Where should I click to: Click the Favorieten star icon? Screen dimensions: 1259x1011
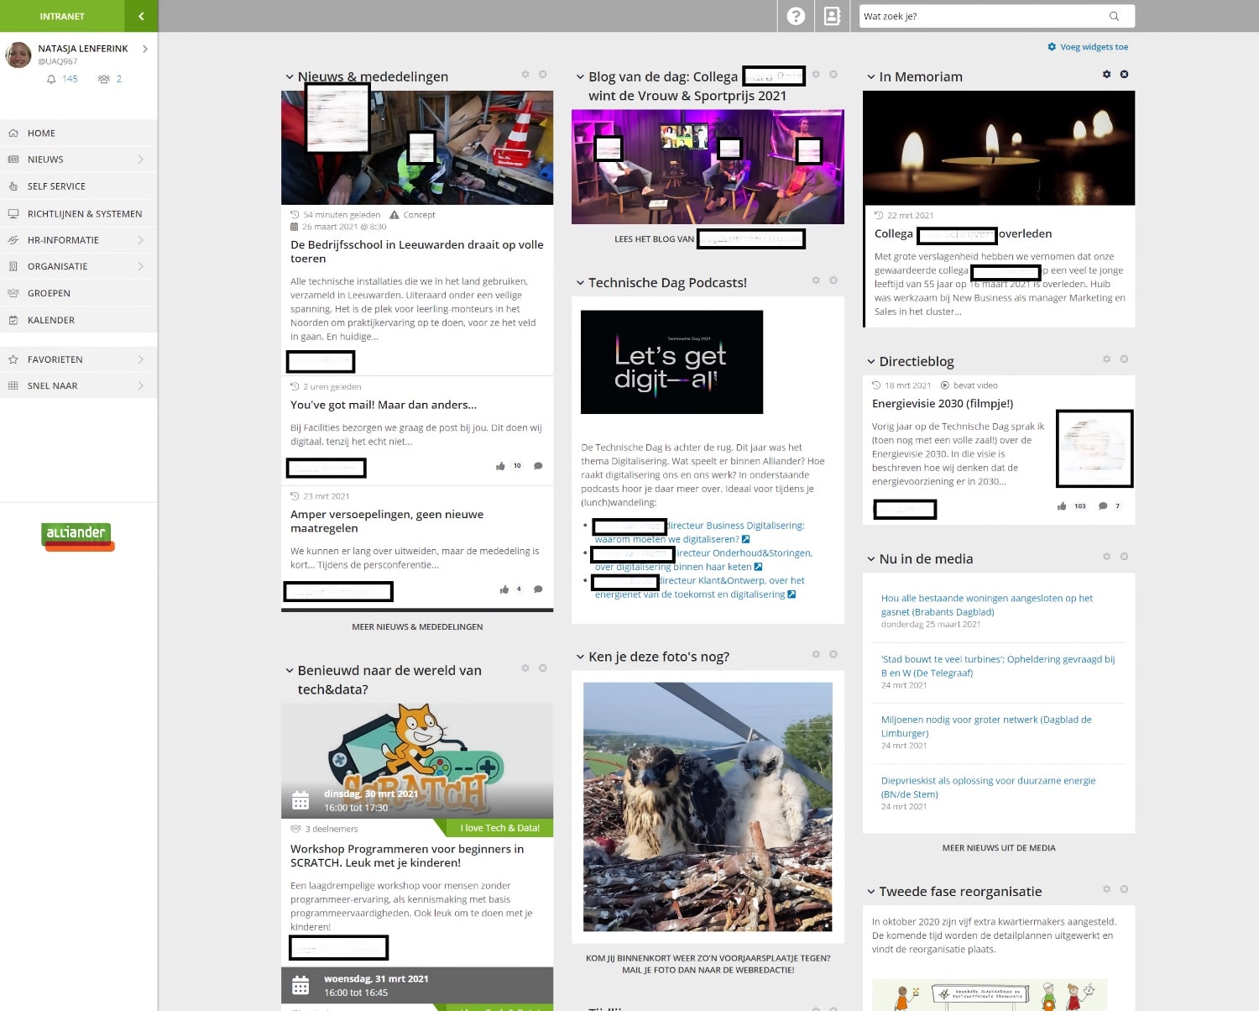13,359
